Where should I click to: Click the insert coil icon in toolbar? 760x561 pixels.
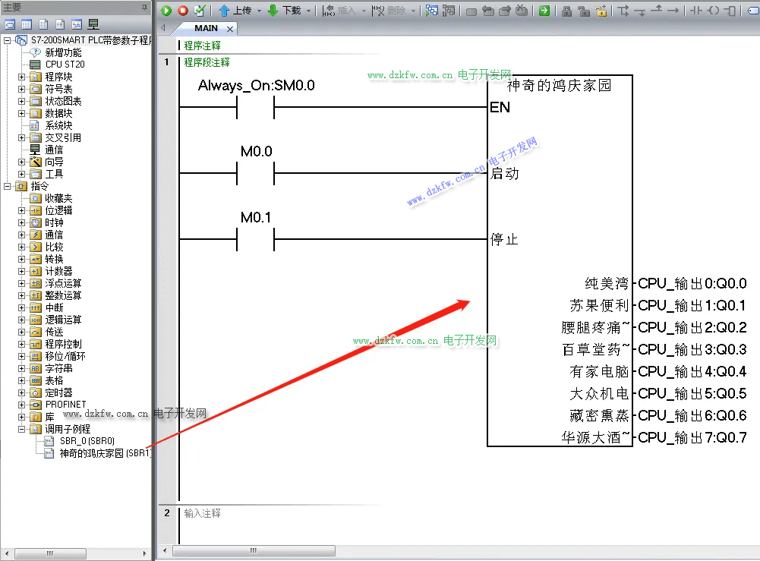(x=713, y=11)
